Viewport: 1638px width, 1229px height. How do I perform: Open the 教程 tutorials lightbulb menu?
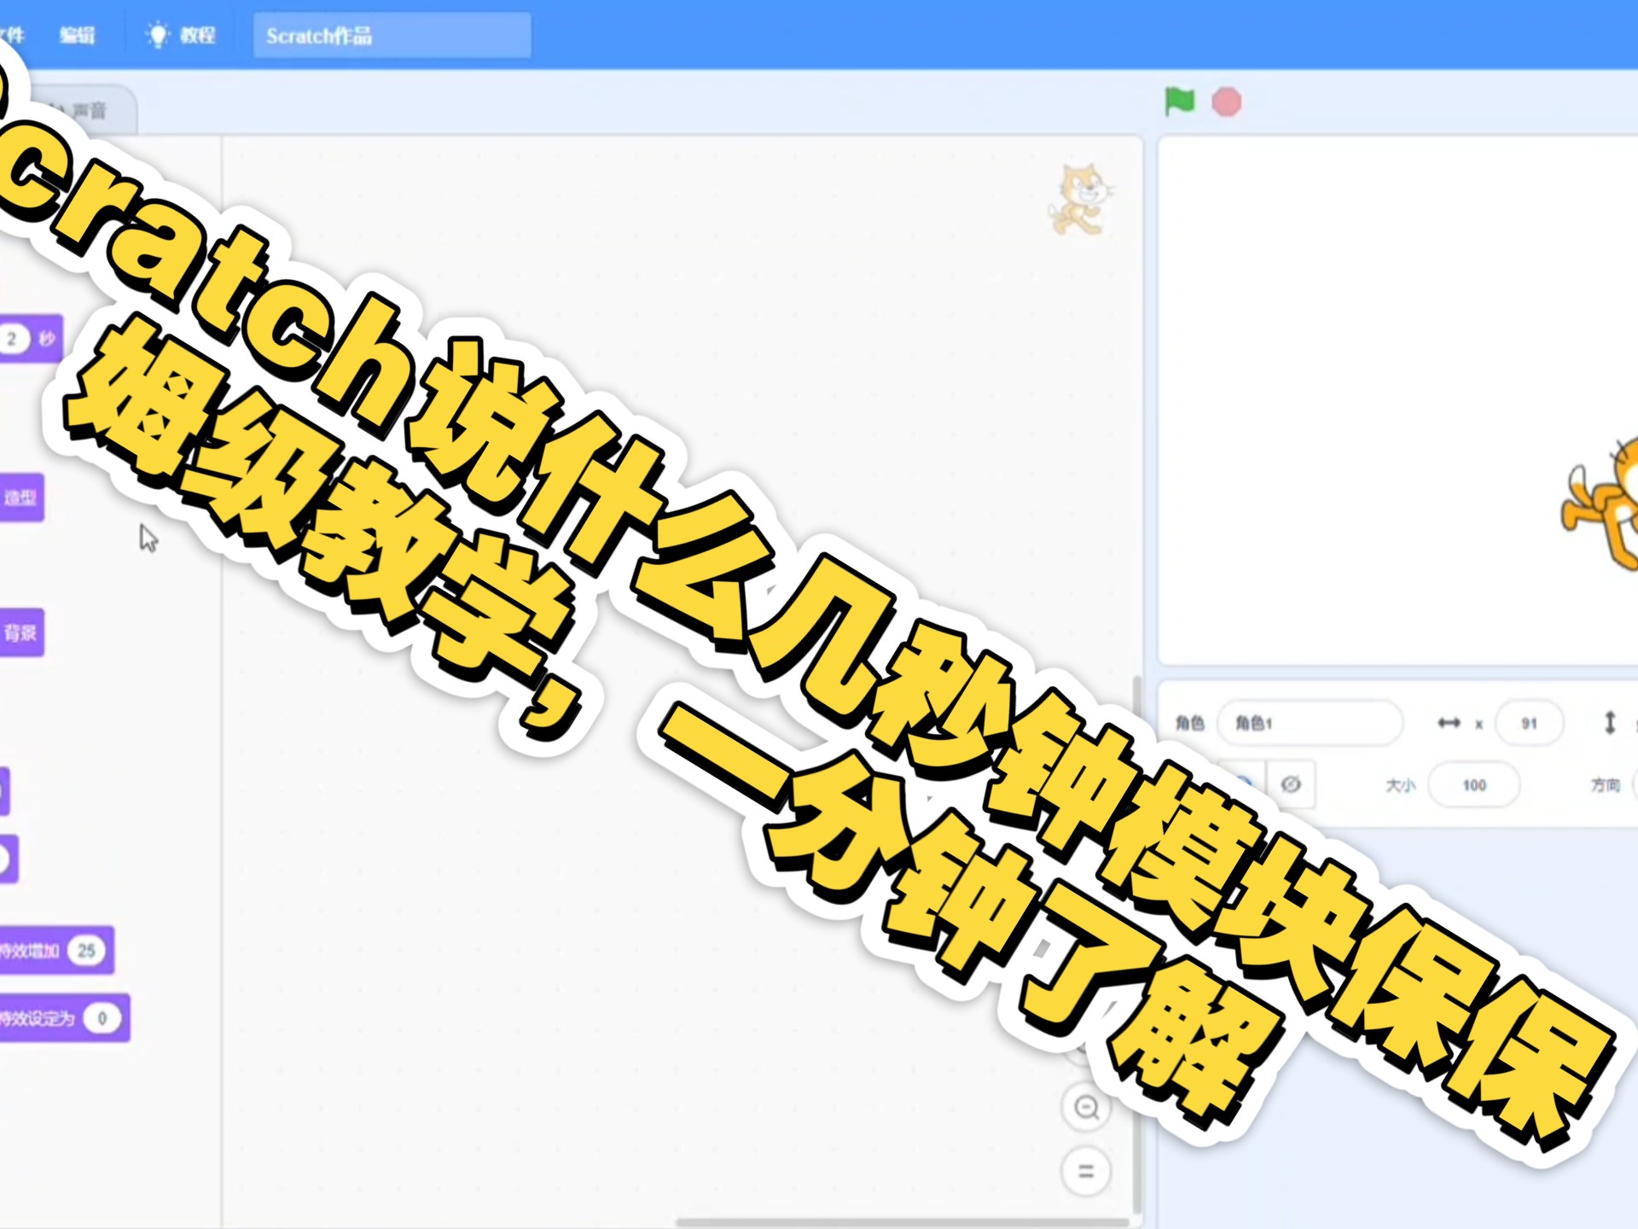tap(181, 35)
